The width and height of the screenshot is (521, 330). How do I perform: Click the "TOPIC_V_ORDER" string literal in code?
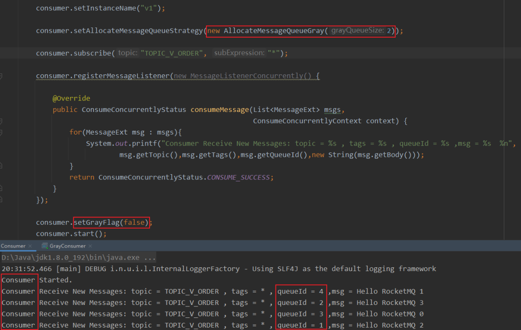171,53
